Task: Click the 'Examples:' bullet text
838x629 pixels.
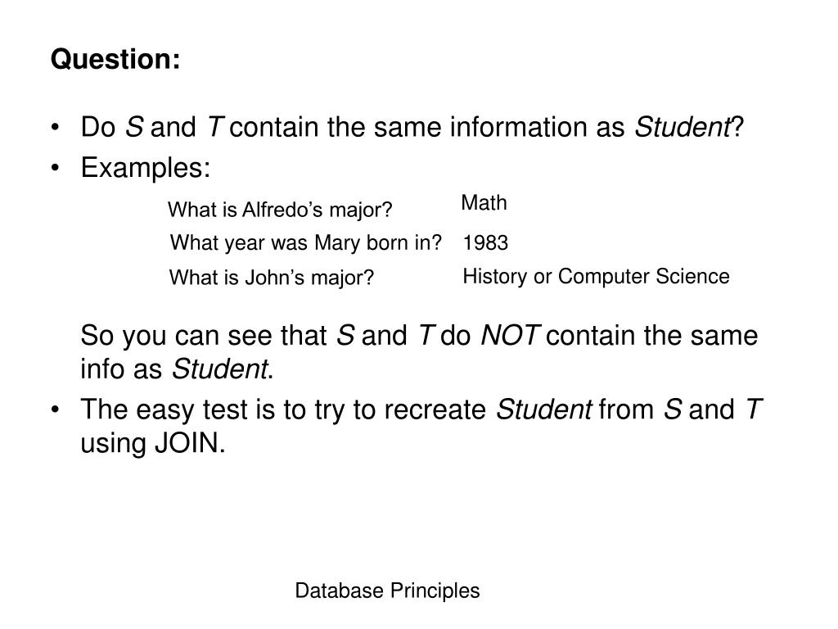Action: tap(146, 168)
